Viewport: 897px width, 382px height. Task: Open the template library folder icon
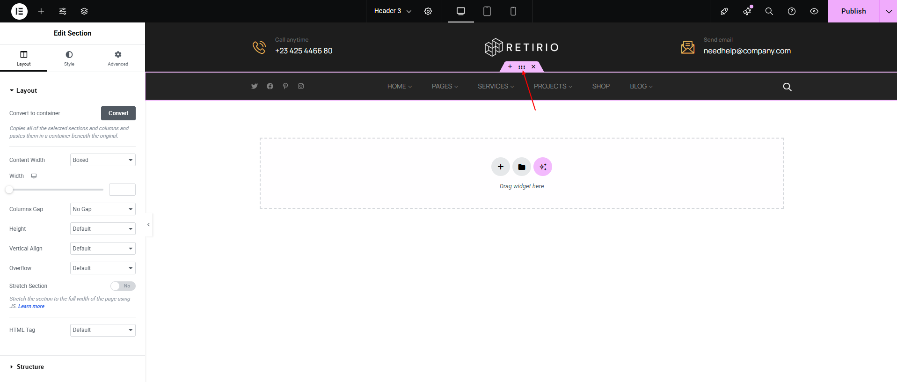[521, 167]
